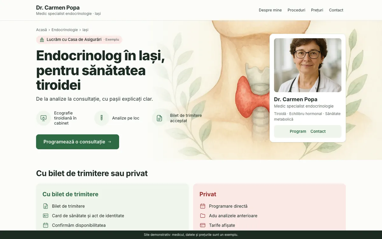Click the Tiroidă · Echilibru hormonal tagline
This screenshot has width=382, height=239.
click(x=307, y=116)
